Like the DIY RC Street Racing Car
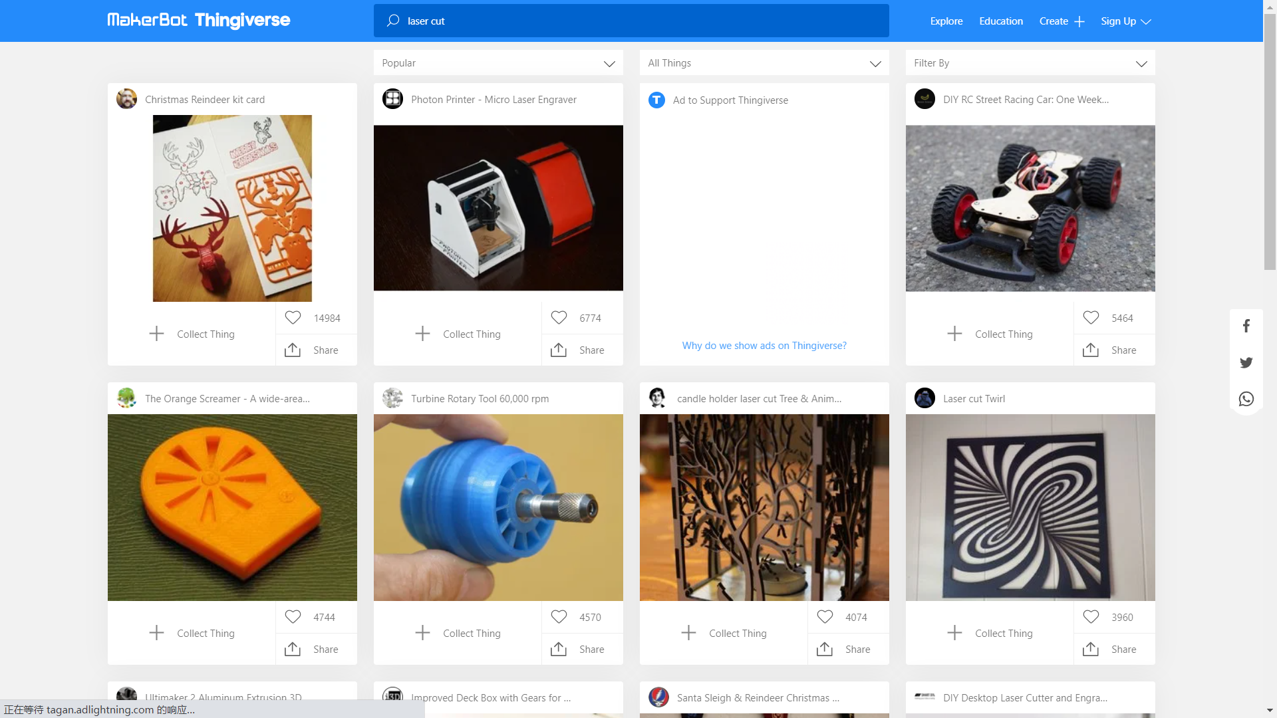The height and width of the screenshot is (718, 1277). click(x=1091, y=318)
